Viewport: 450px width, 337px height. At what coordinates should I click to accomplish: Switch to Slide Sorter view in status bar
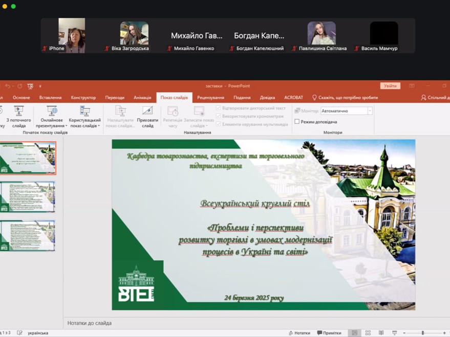(x=368, y=333)
